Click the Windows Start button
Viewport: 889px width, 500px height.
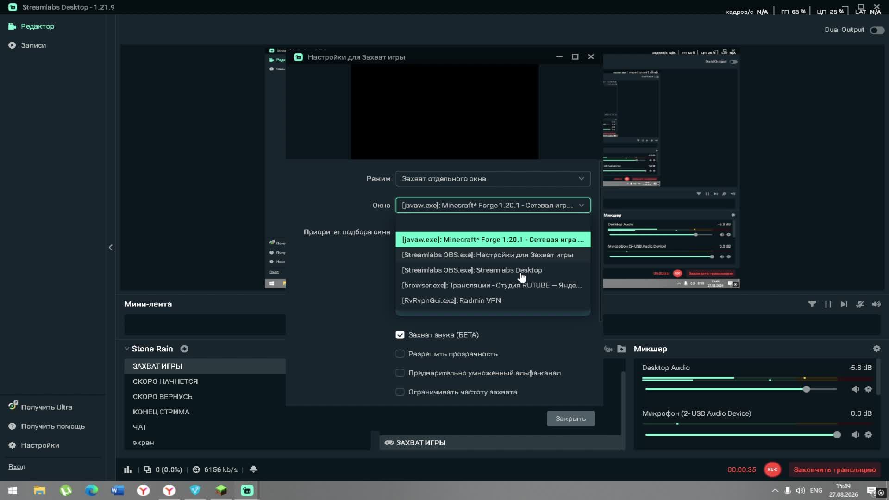pos(13,490)
